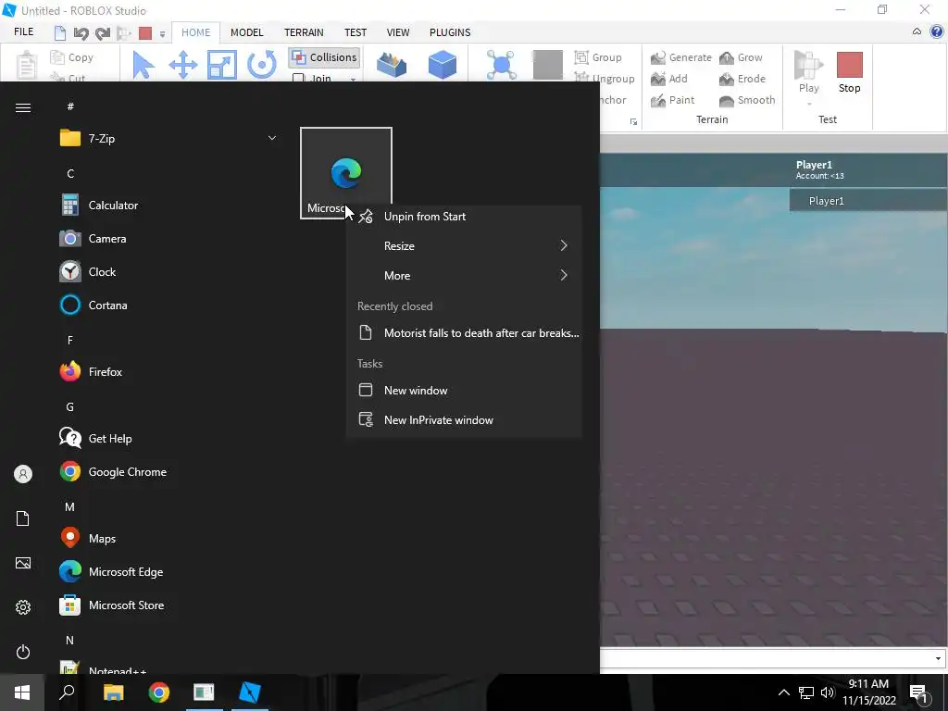Open quick access toolbar customize arrow
948x711 pixels.
point(162,34)
